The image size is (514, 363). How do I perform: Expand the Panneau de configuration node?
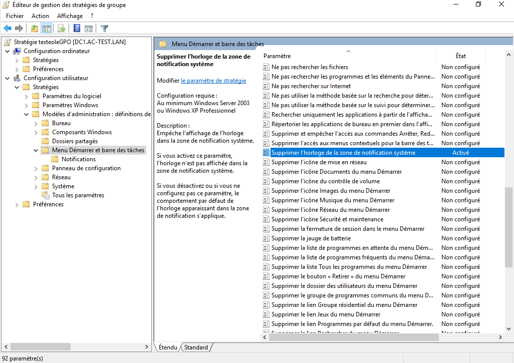36,168
